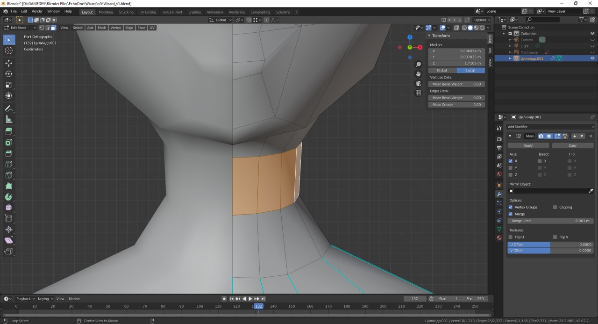598x324 pixels.
Task: Click the Global transform orientation button
Action: [x=441, y=71]
